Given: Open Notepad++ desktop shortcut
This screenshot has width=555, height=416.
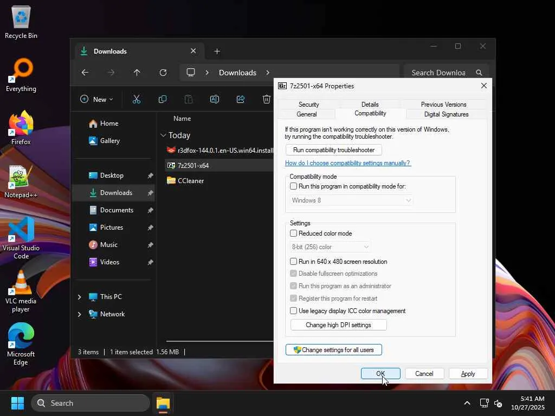Looking at the screenshot, I should (21, 181).
